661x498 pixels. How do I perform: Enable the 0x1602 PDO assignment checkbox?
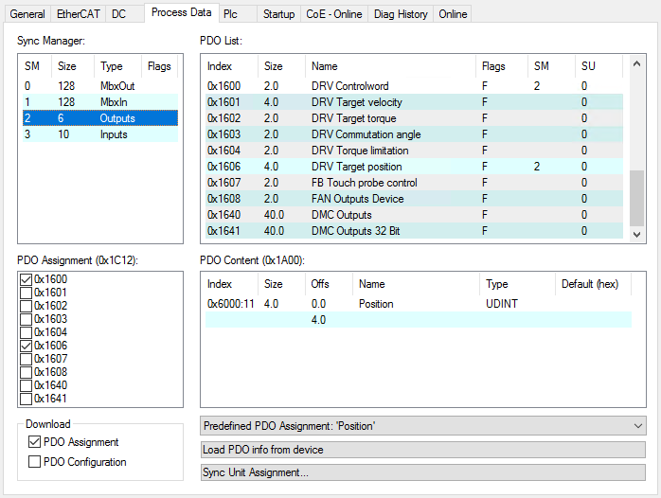(x=27, y=306)
